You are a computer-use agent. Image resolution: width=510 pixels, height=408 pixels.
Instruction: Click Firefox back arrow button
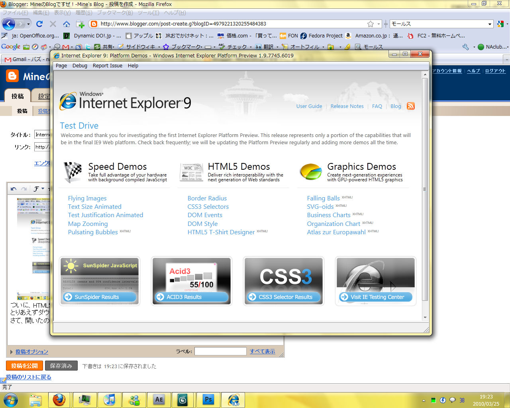[9, 24]
